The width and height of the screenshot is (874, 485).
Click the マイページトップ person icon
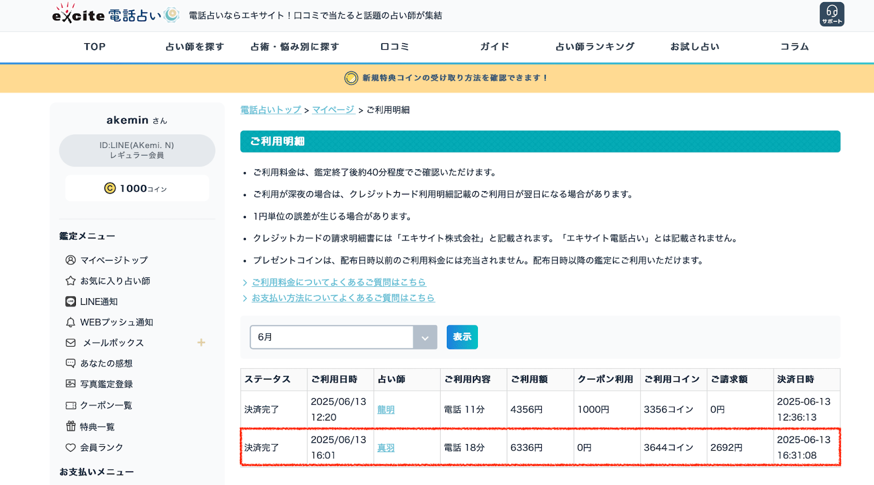click(x=70, y=260)
